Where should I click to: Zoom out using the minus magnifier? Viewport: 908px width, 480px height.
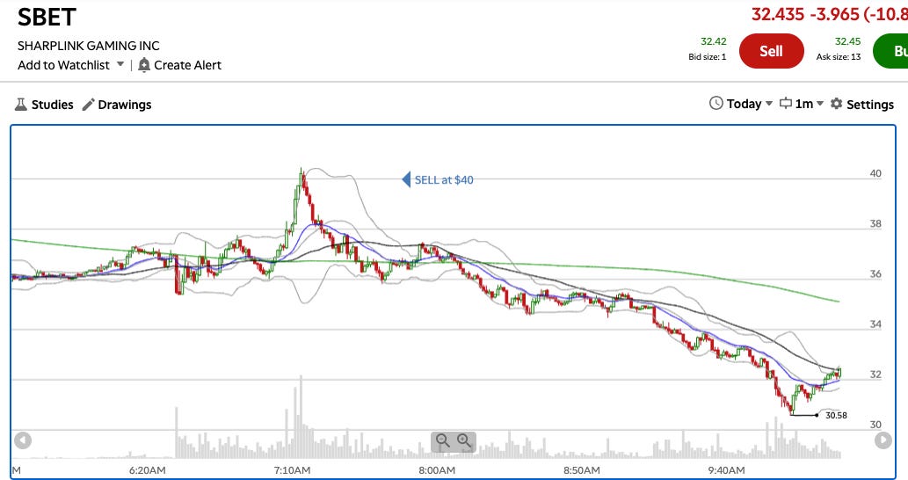click(443, 441)
